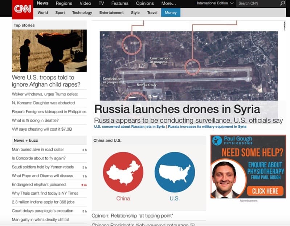
Task: Open 'Report: Foreigners kidnapped in Philippines'
Action: pyautogui.click(x=49, y=112)
